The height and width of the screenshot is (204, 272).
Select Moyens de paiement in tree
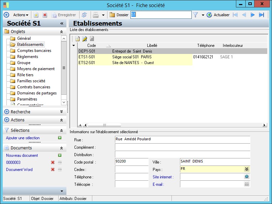coord(36,69)
